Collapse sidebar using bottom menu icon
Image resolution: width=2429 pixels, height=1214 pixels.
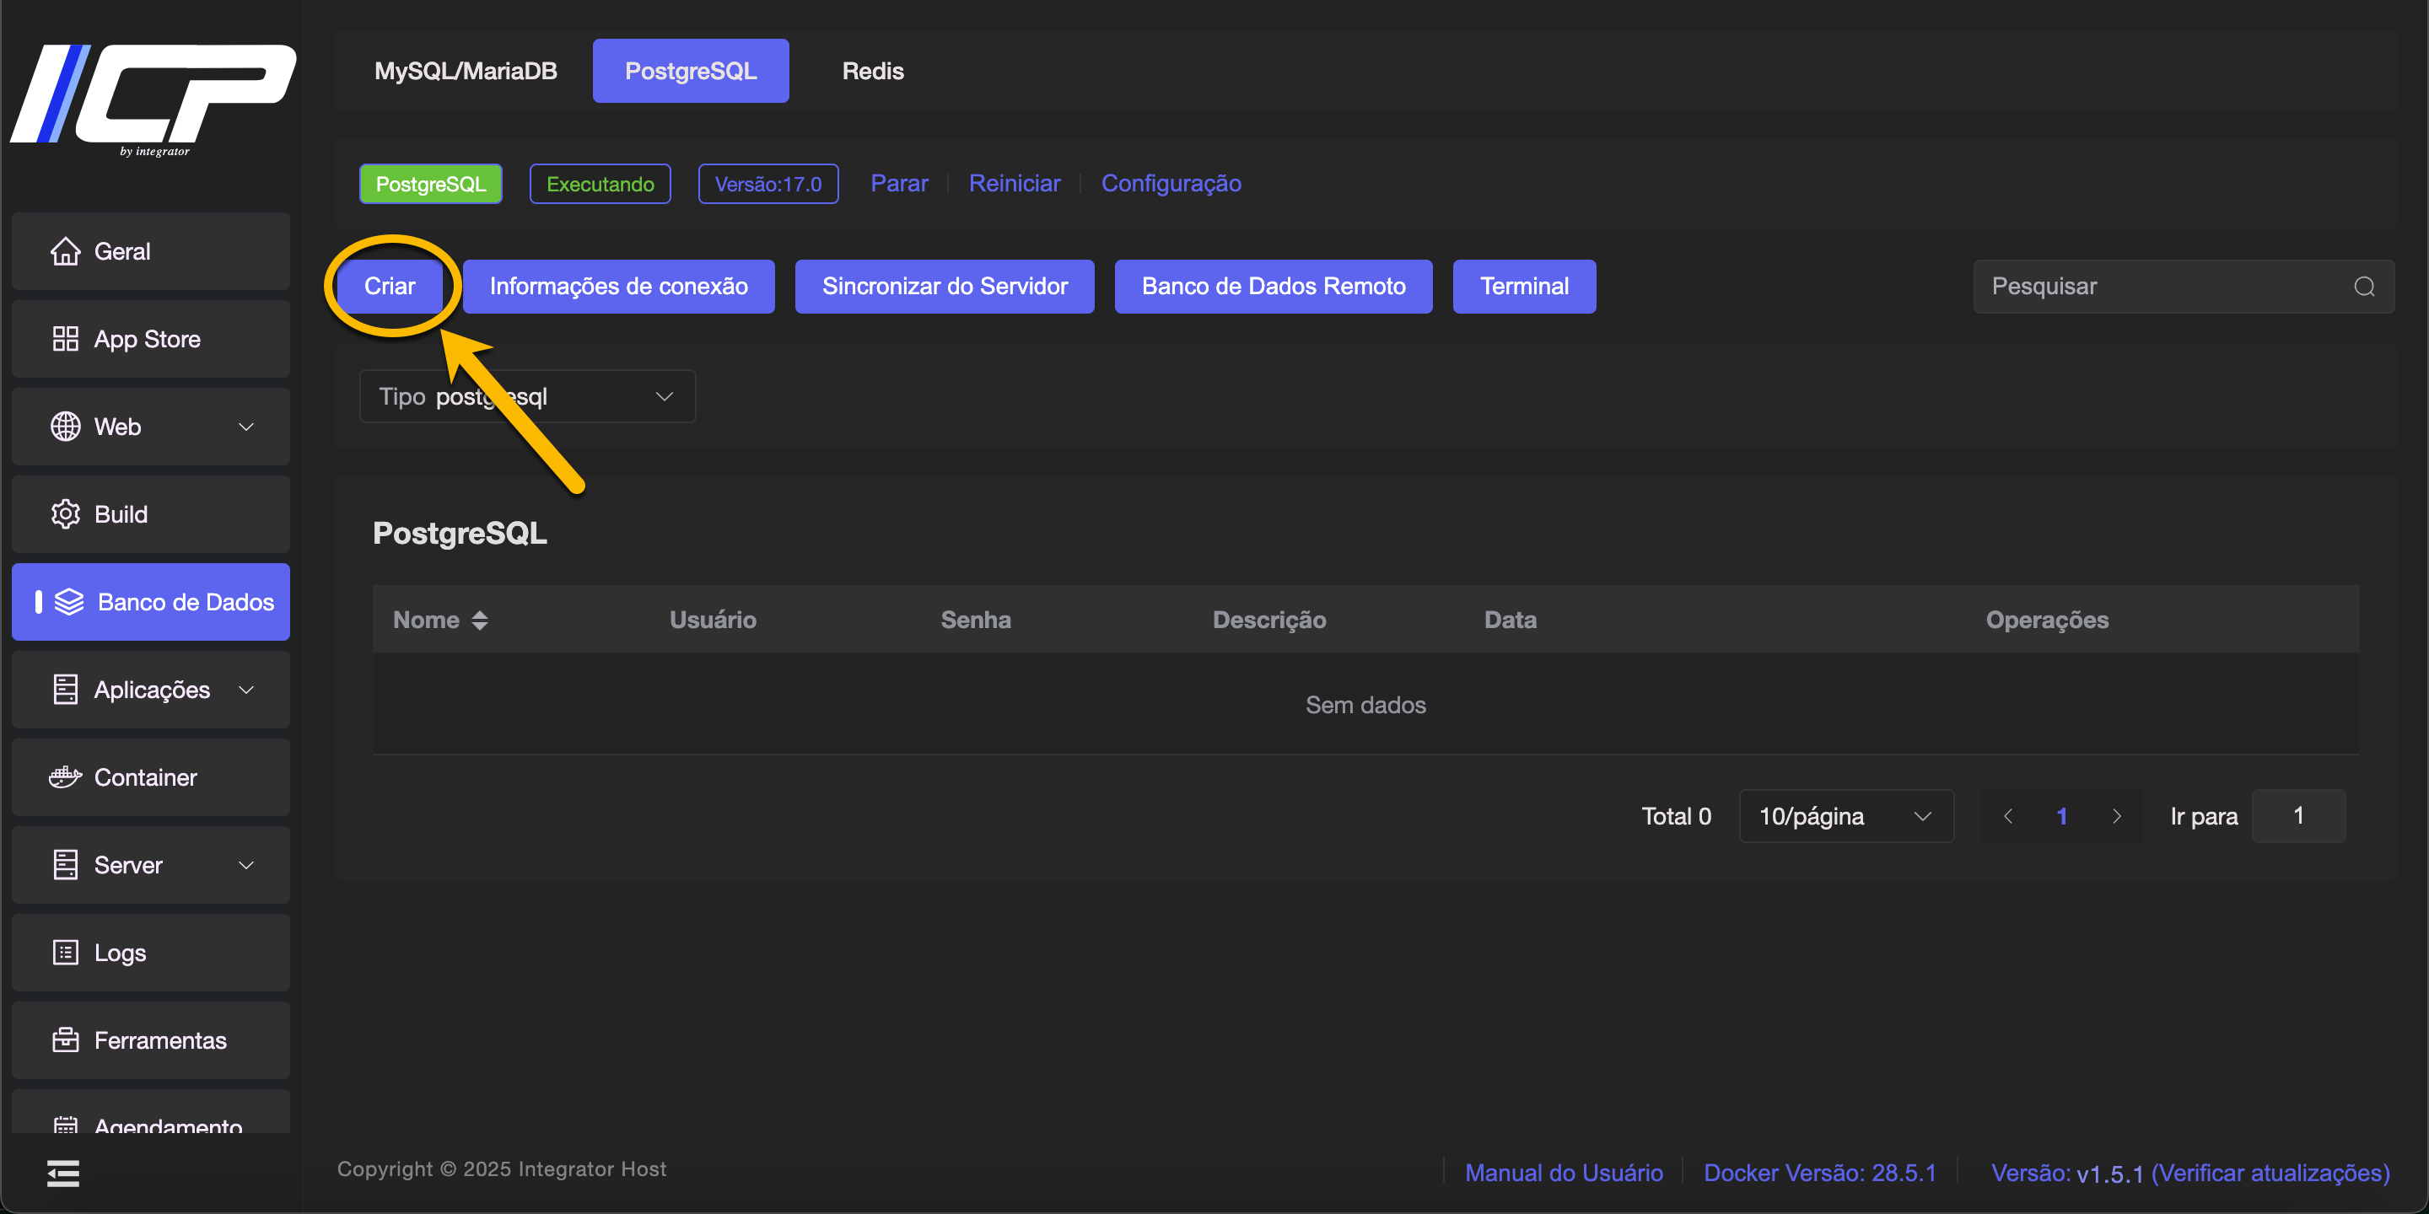coord(63,1174)
